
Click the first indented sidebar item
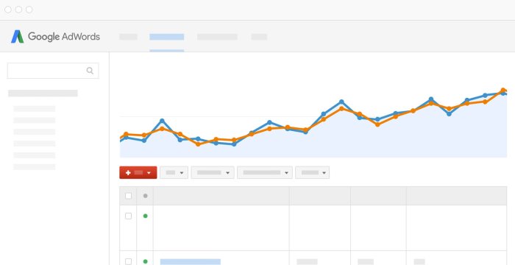pos(34,108)
